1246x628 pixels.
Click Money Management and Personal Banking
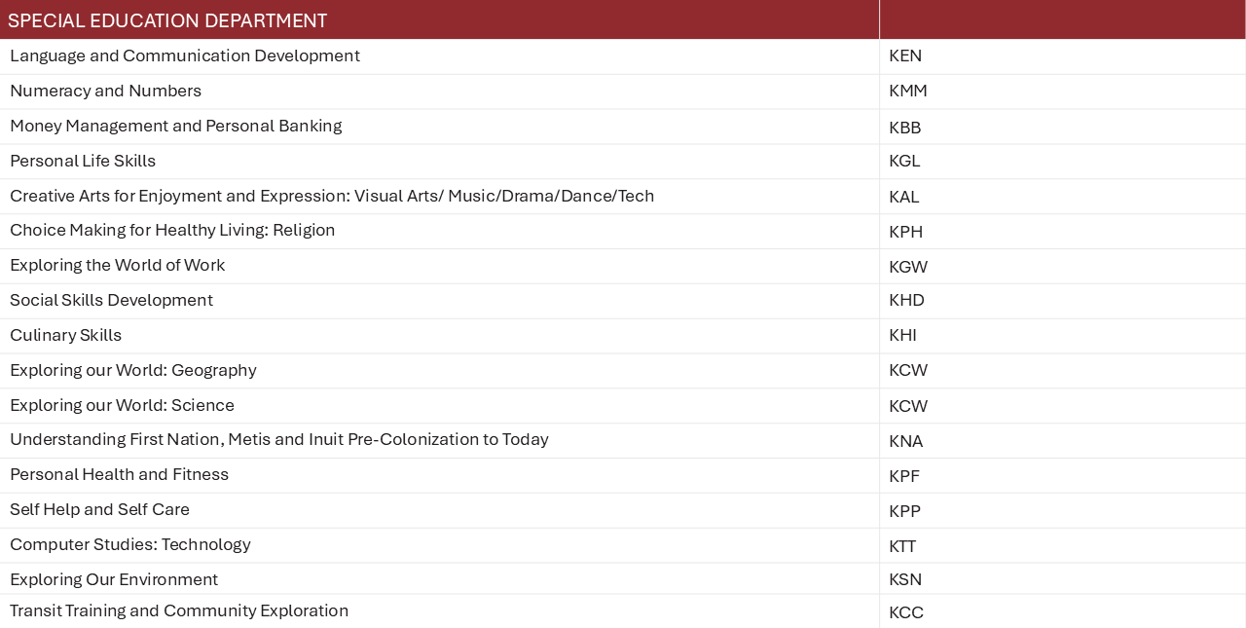(176, 126)
